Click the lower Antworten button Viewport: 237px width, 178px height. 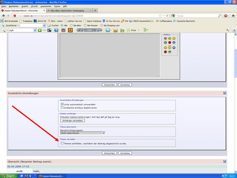click(x=109, y=153)
